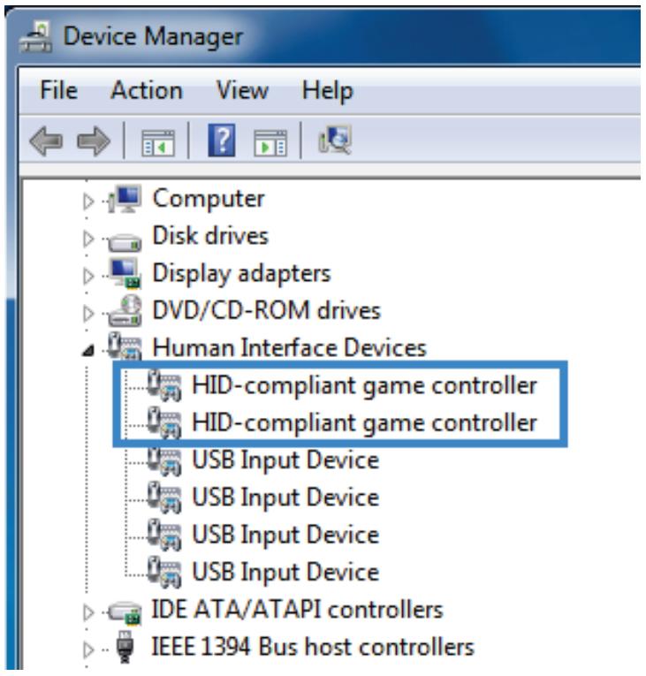This screenshot has width=646, height=676.
Task: Click the Show/Hide Console Tree icon
Action: pos(158,142)
